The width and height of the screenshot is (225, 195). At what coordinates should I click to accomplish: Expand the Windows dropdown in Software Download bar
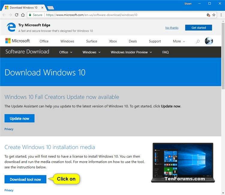tap(91, 52)
